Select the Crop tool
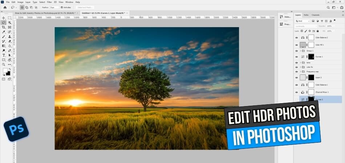This screenshot has height=163, width=345. (x=4, y=27)
